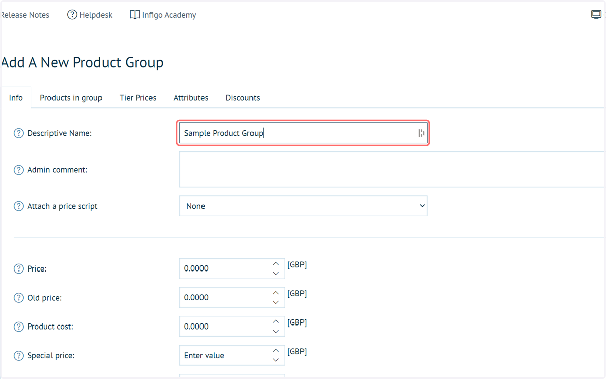The image size is (606, 379).
Task: Click the monitor icon in top bar
Action: click(596, 15)
